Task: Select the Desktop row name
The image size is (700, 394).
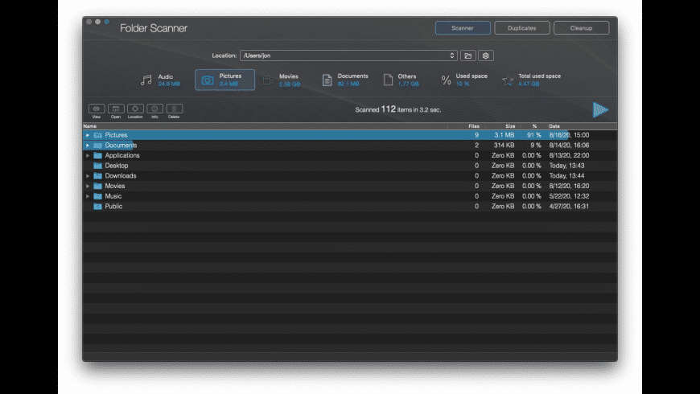Action: tap(117, 166)
